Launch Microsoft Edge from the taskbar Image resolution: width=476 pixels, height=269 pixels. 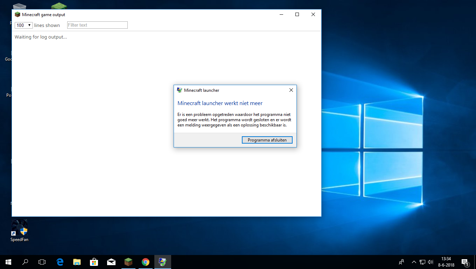pos(60,262)
